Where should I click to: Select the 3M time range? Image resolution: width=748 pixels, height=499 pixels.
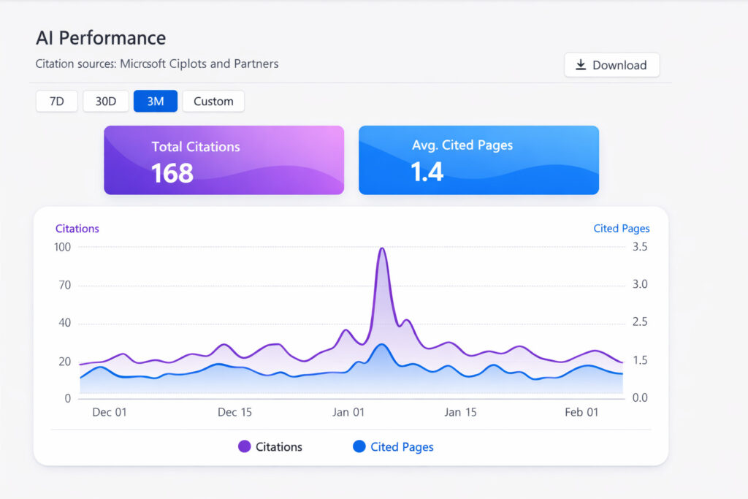pos(156,101)
